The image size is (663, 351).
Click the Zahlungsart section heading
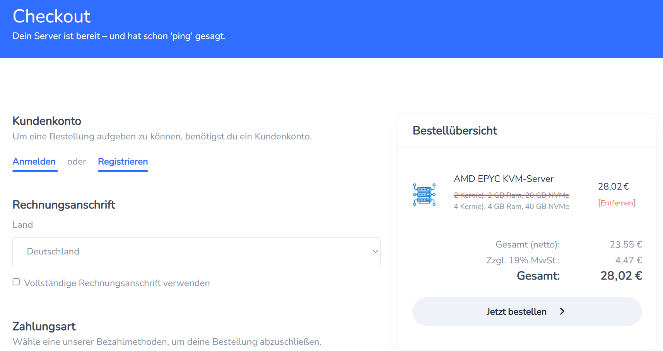pyautogui.click(x=44, y=326)
